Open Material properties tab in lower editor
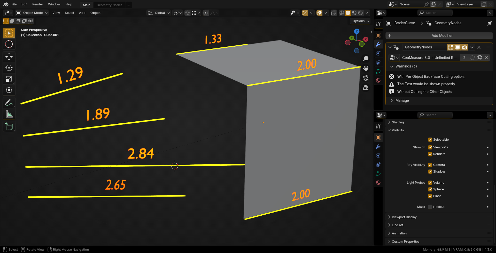 [378, 183]
